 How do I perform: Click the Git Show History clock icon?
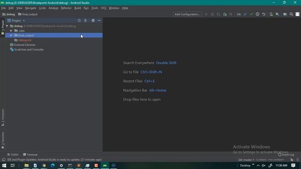[x=257, y=14]
